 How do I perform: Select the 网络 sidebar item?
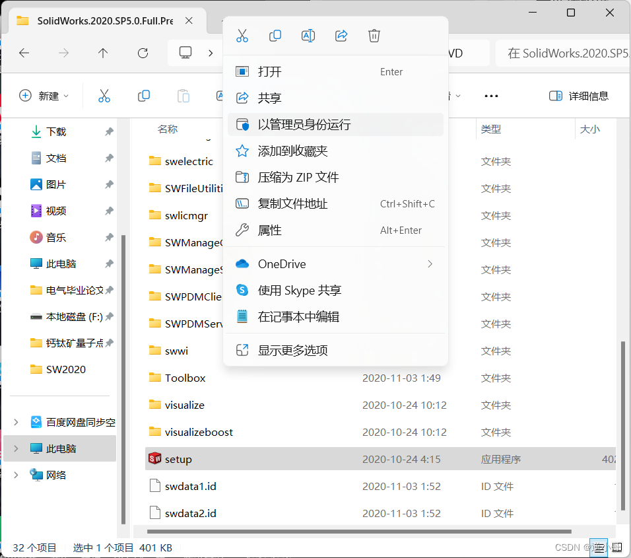[59, 475]
